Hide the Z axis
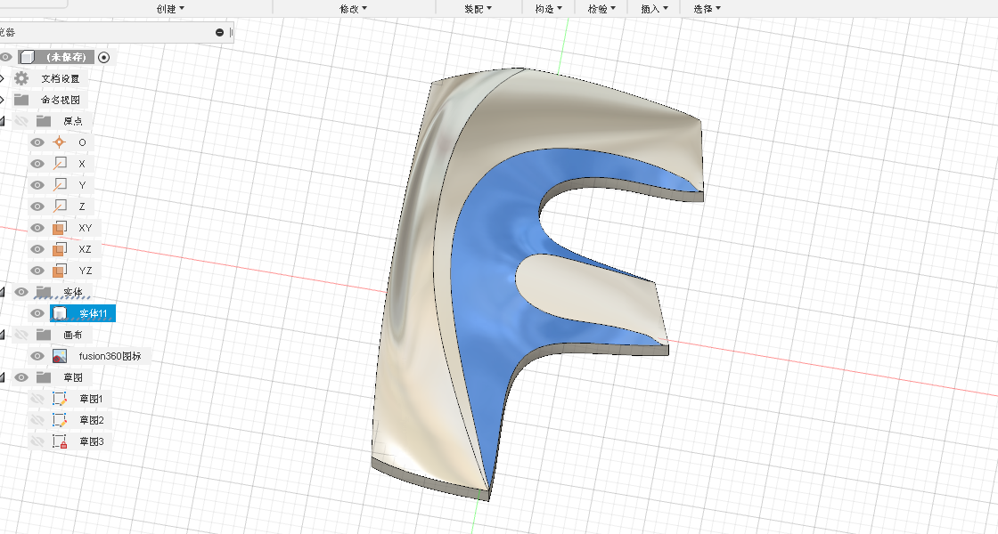The width and height of the screenshot is (998, 534). [37, 206]
